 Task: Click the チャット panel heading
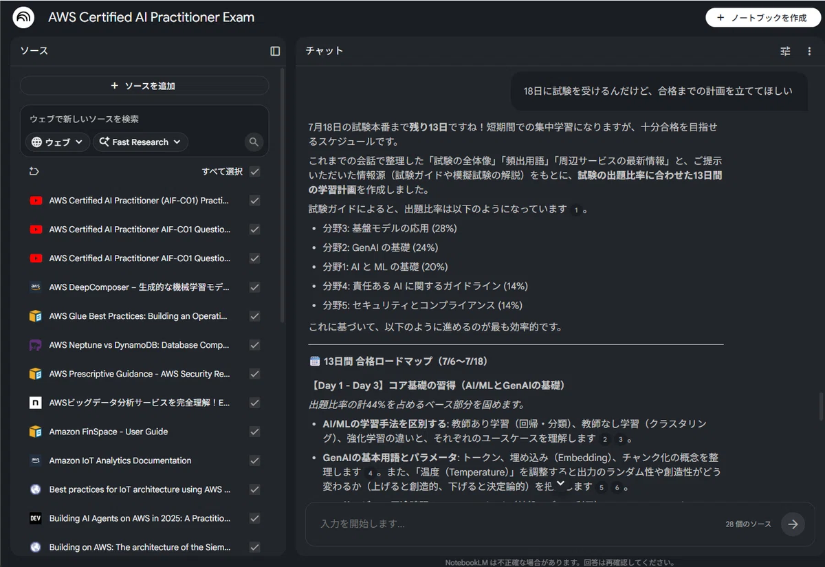[324, 51]
